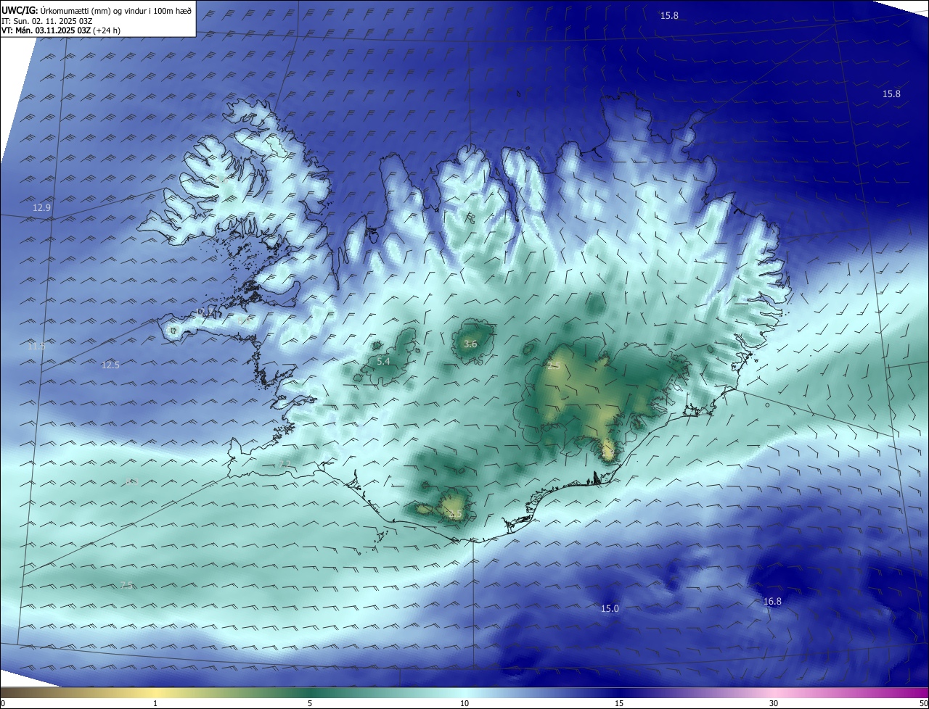This screenshot has width=929, height=709.
Task: Click the 15.8 value label along the top edge
Action: coord(669,16)
